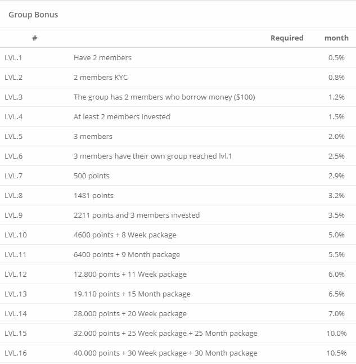Click the # column header
356x364 pixels.
pyautogui.click(x=35, y=38)
